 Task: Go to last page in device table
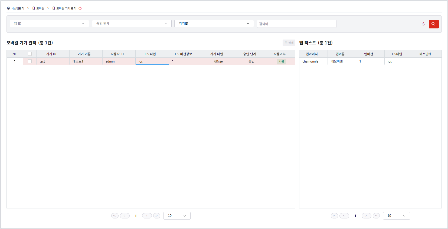point(156,216)
